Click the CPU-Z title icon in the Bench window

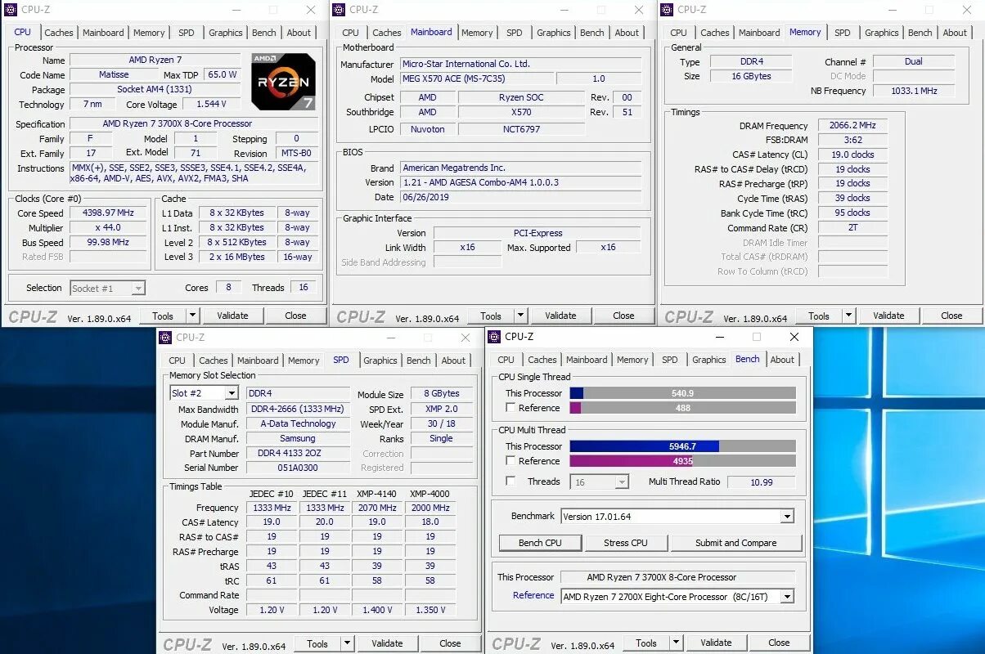coord(494,337)
